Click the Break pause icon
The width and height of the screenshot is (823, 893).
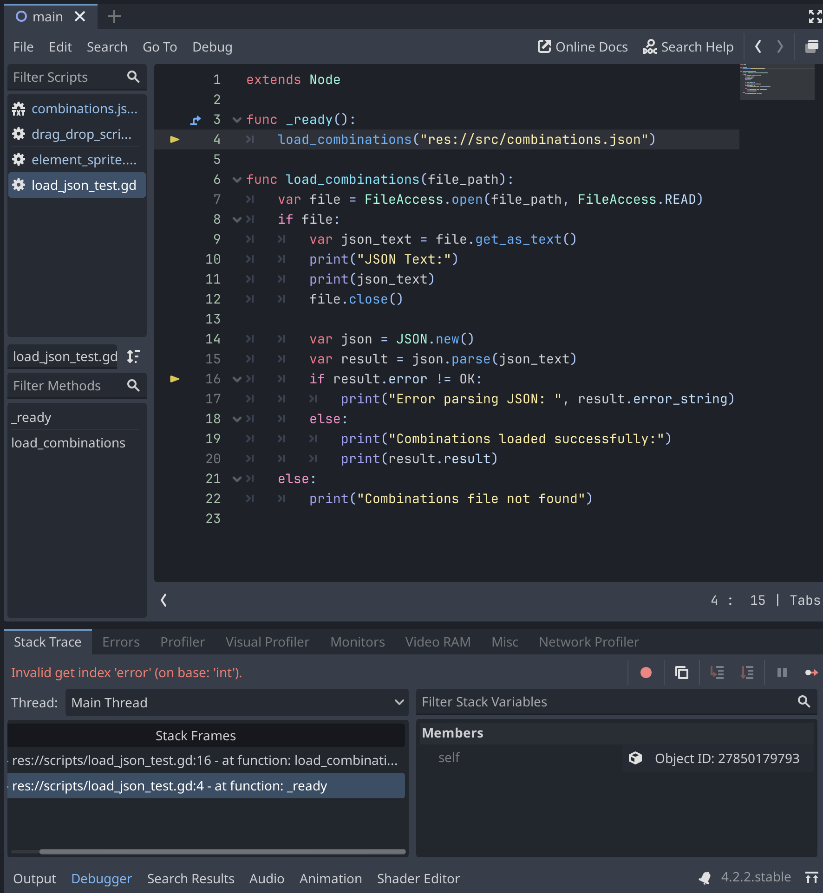tap(782, 673)
